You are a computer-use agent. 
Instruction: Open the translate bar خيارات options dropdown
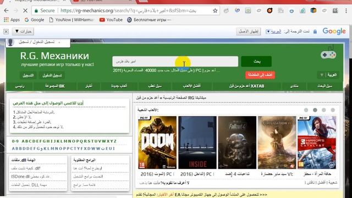coord(23,31)
